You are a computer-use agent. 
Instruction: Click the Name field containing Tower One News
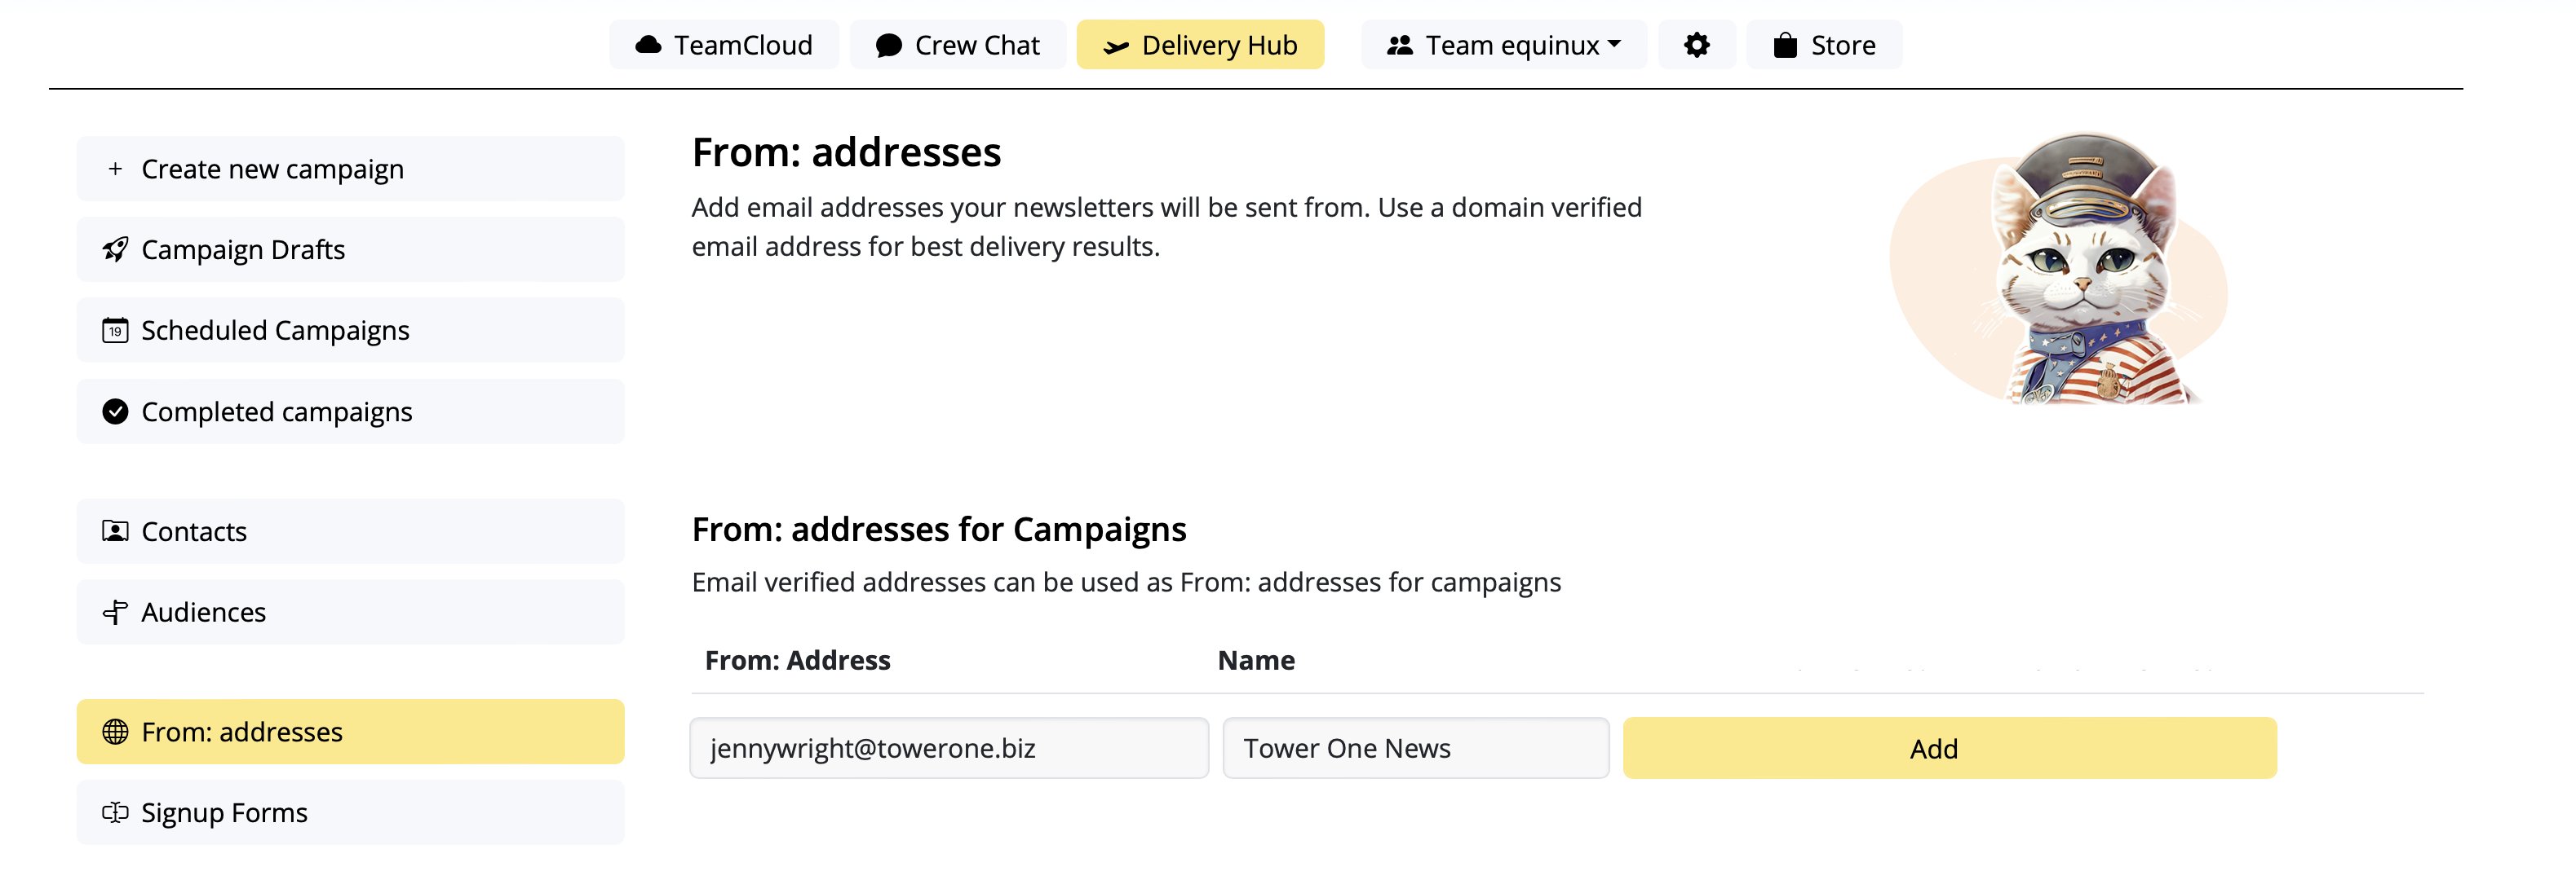click(x=1415, y=748)
